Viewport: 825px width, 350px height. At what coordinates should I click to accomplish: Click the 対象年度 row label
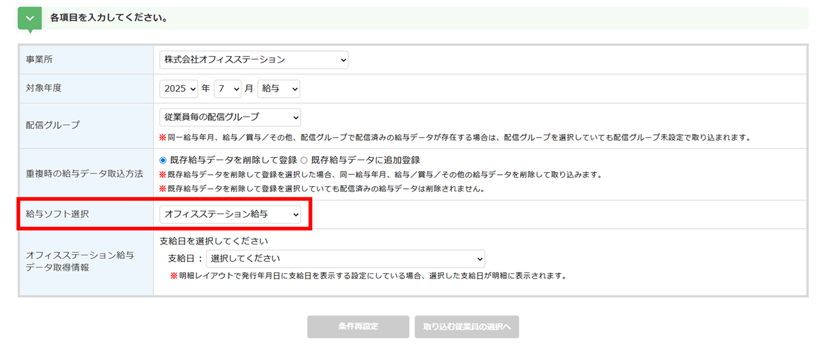[44, 89]
